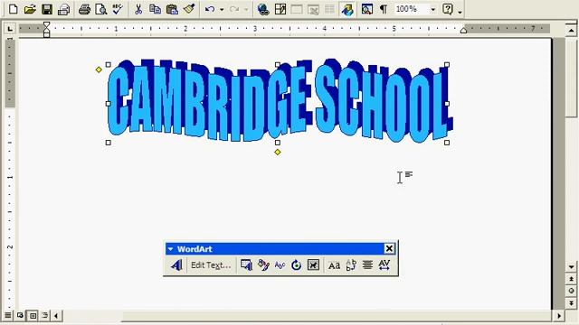Click vertical scrollbar up arrow
This screenshot has height=325, width=579.
(571, 30)
